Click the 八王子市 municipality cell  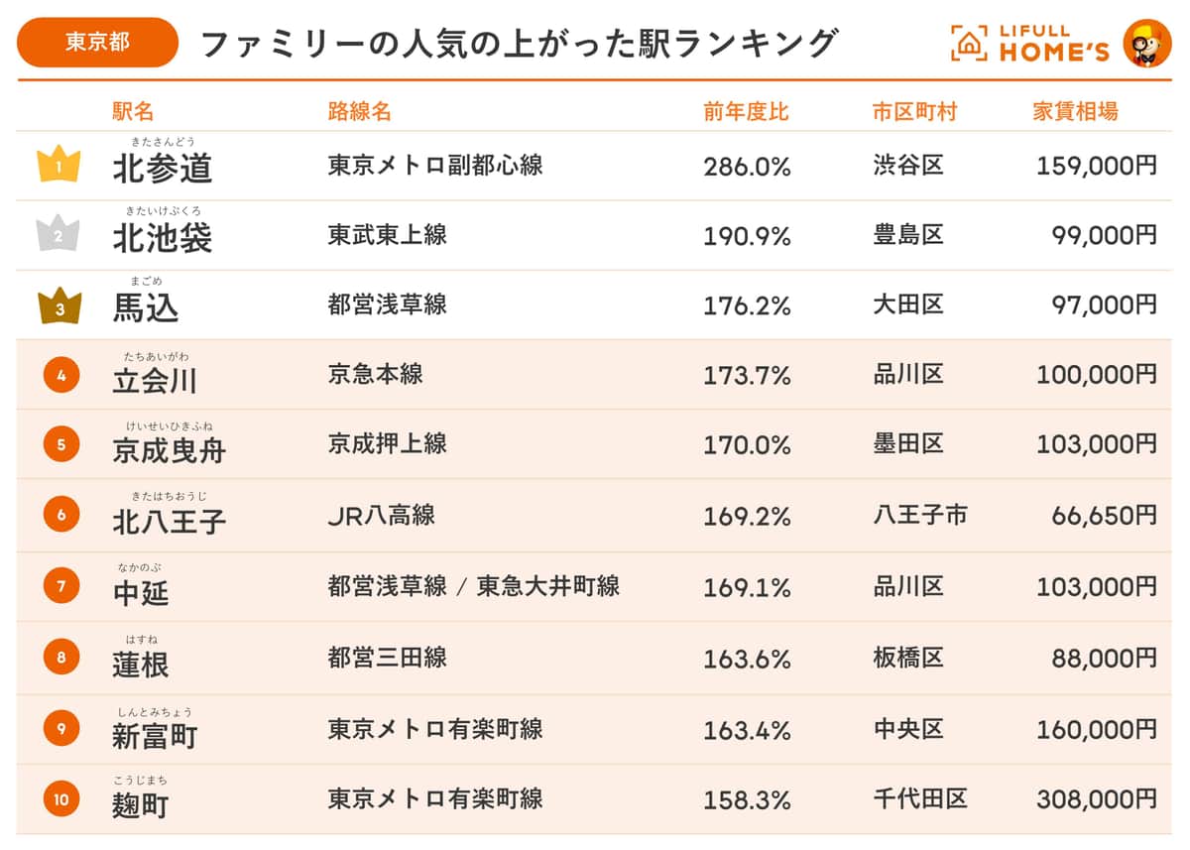tap(919, 515)
